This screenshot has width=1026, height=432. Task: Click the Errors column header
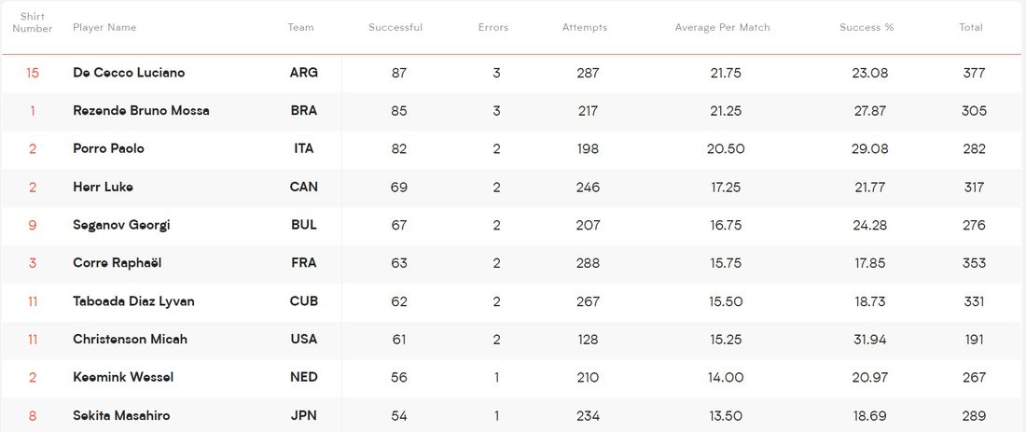point(493,28)
